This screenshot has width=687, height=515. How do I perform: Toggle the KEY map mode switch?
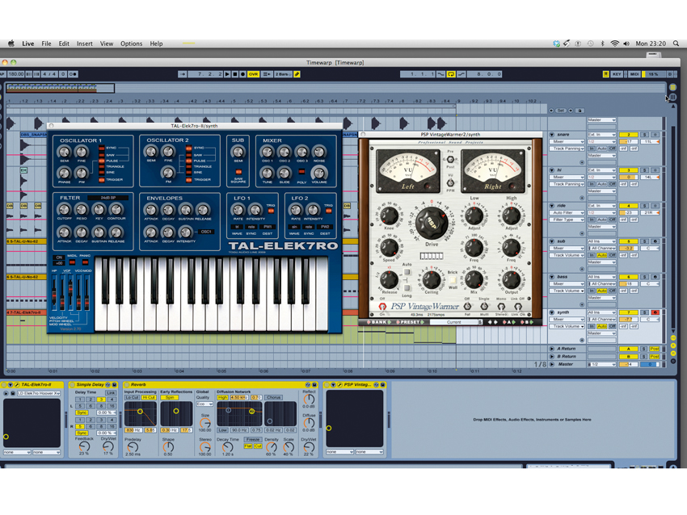[617, 74]
